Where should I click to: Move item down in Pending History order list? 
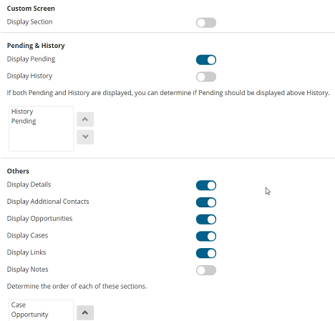pyautogui.click(x=85, y=137)
